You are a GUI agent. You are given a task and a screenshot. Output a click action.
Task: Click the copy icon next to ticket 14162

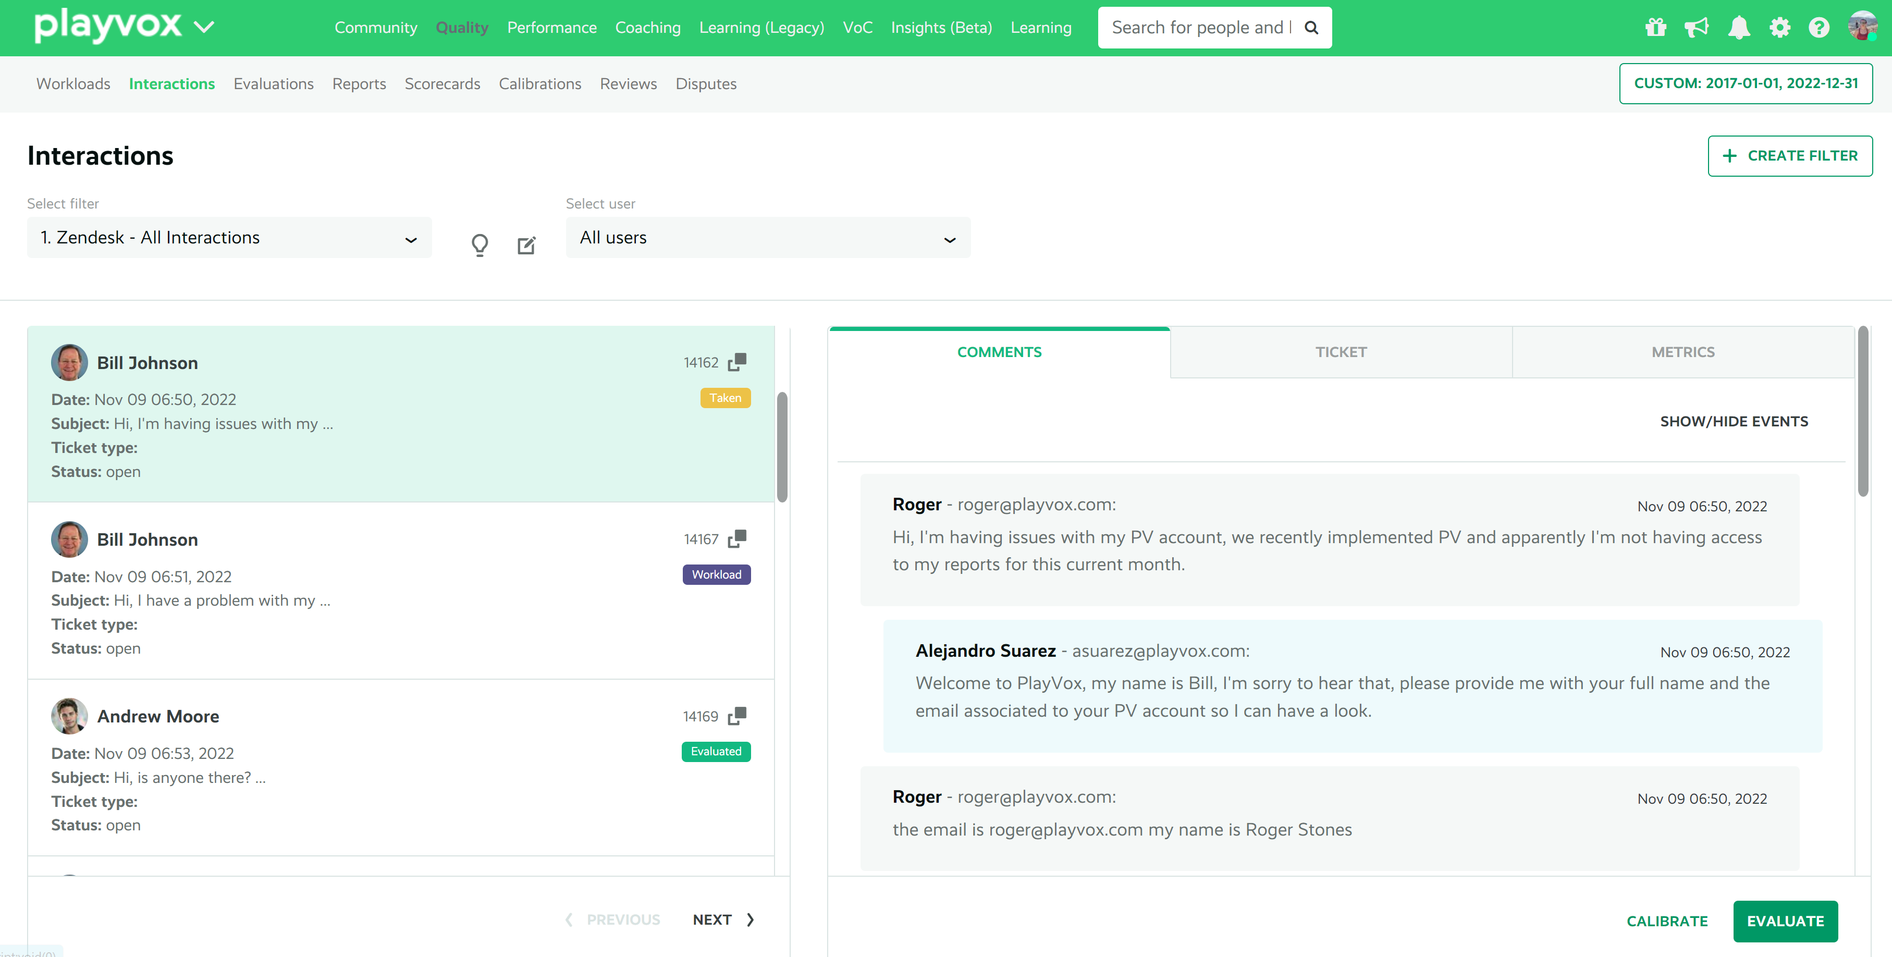[738, 361]
